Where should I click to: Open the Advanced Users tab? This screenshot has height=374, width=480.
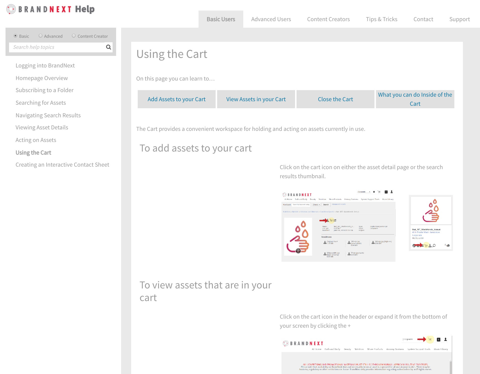pyautogui.click(x=271, y=19)
